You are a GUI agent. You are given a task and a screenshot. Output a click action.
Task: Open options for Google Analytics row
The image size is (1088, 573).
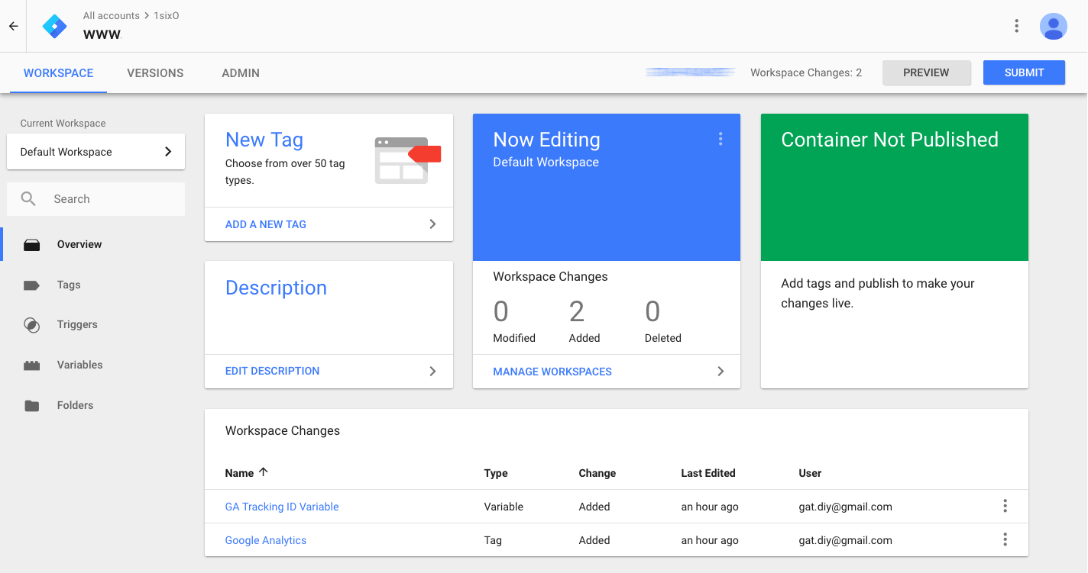tap(1005, 539)
